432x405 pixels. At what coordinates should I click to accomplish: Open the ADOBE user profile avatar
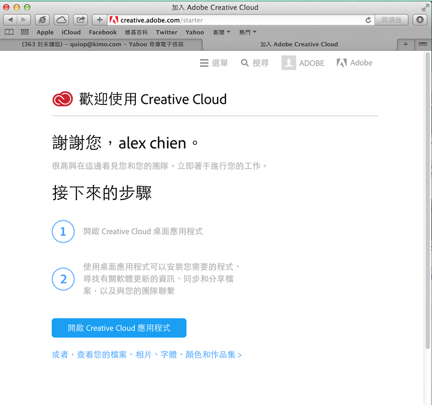click(289, 63)
